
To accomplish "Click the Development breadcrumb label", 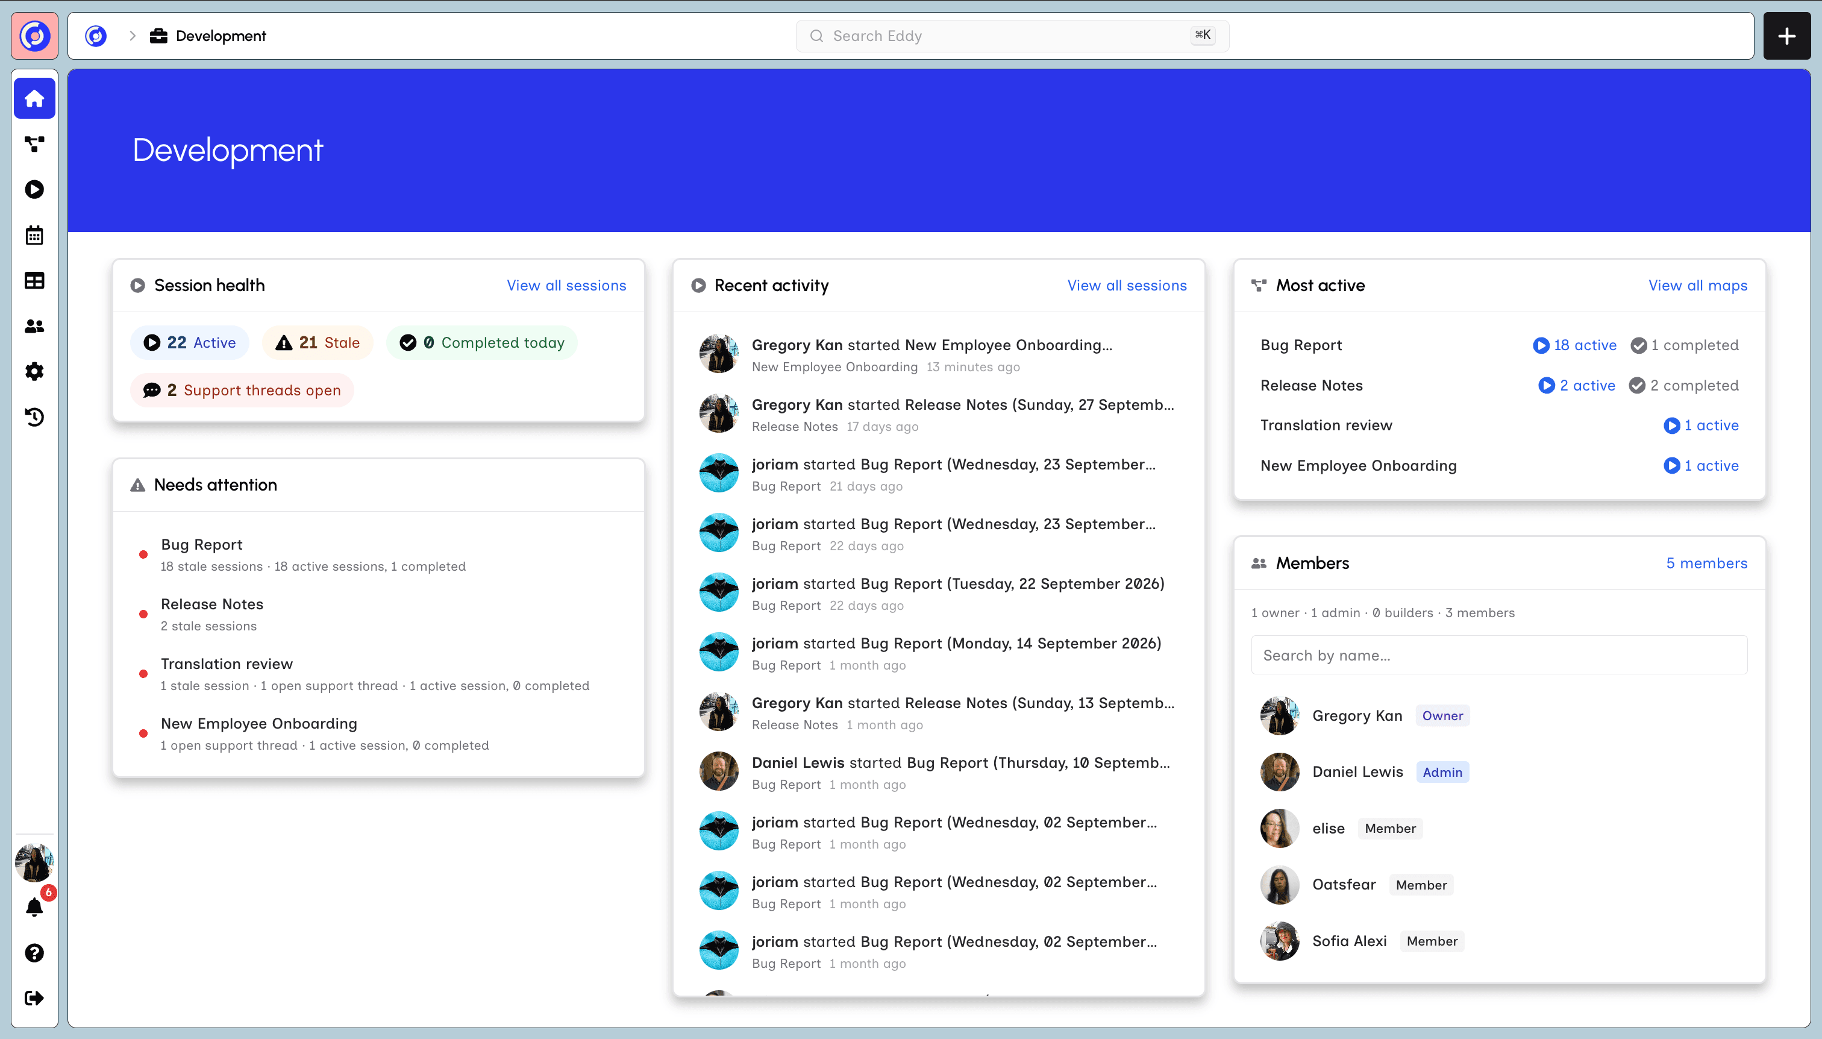I will (x=221, y=36).
